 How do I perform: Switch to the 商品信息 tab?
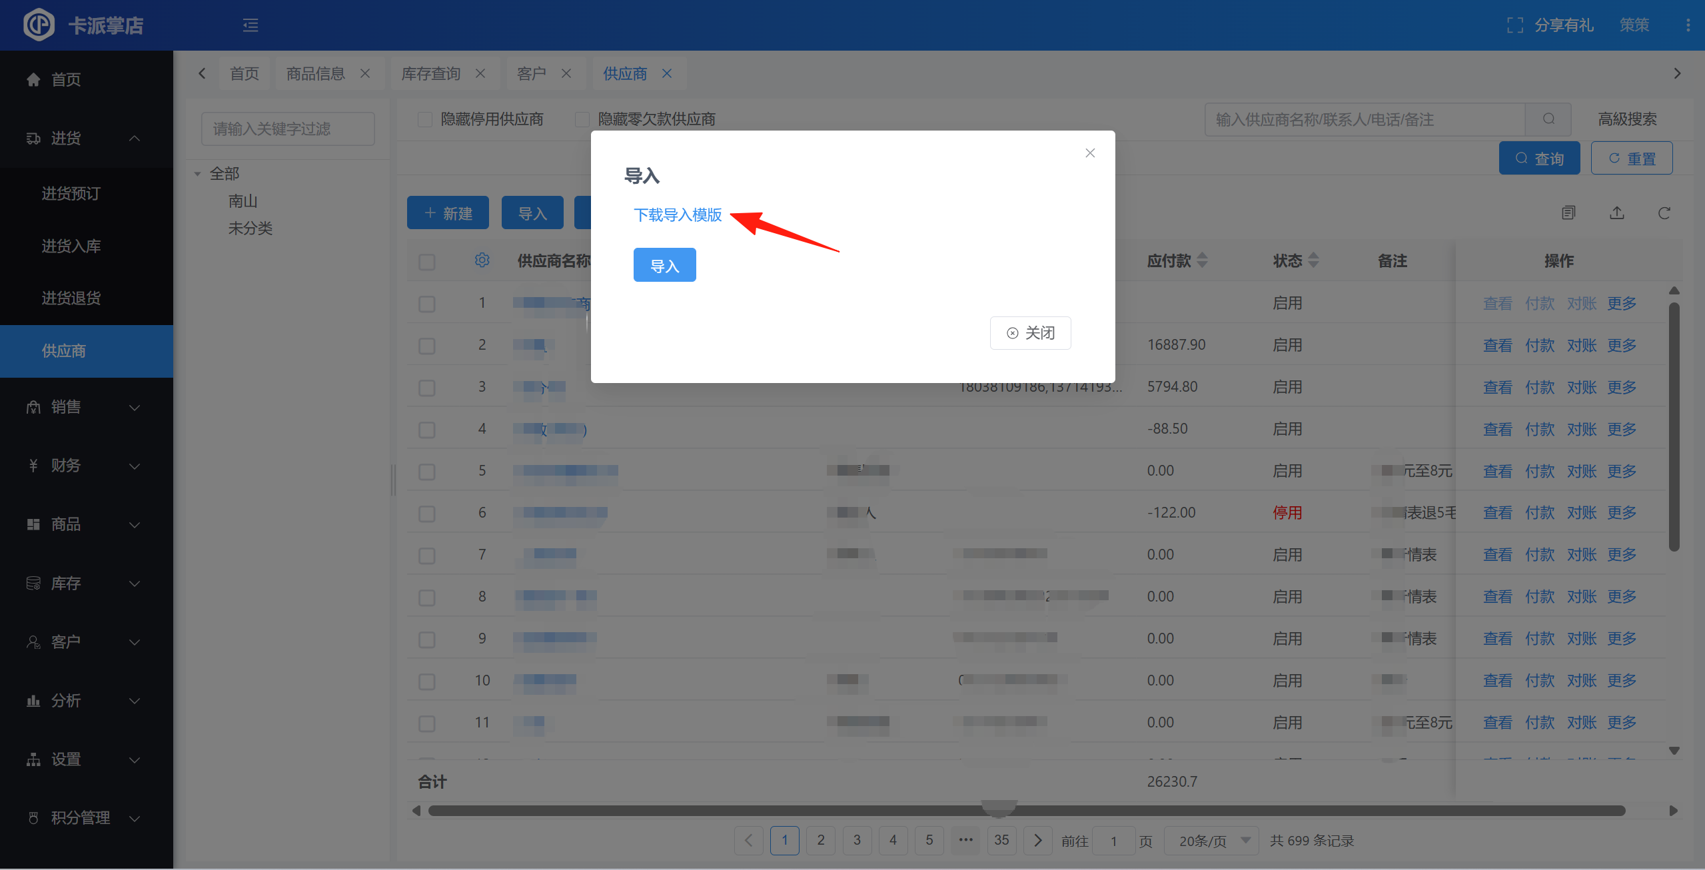[316, 73]
